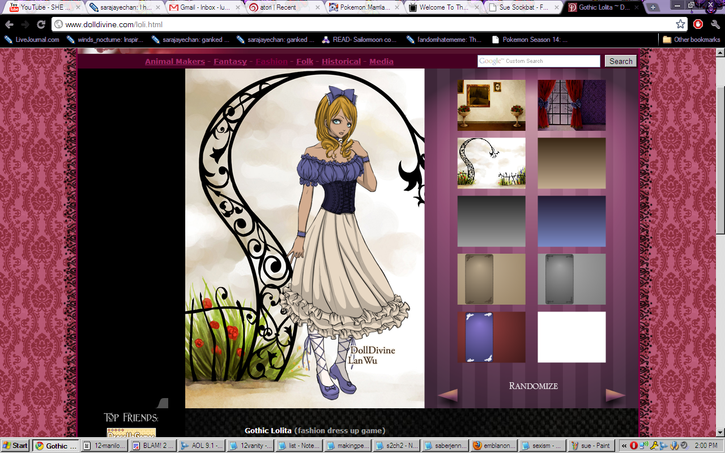
Task: Pick the blue gradient background swatch
Action: (571, 221)
